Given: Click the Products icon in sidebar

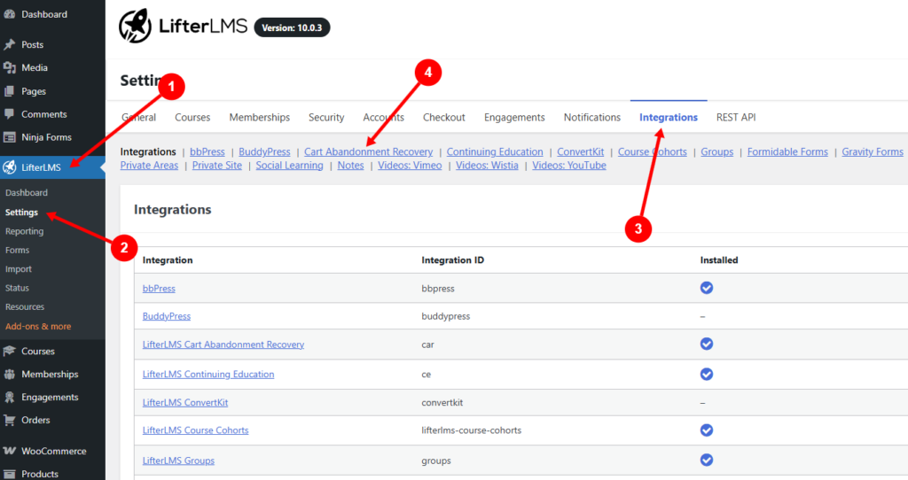Looking at the screenshot, I should click(x=9, y=474).
